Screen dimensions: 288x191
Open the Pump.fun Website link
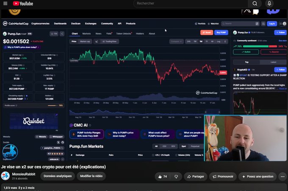click(x=41, y=137)
